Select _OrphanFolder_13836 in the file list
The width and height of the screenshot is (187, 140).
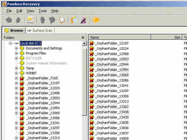click(112, 128)
